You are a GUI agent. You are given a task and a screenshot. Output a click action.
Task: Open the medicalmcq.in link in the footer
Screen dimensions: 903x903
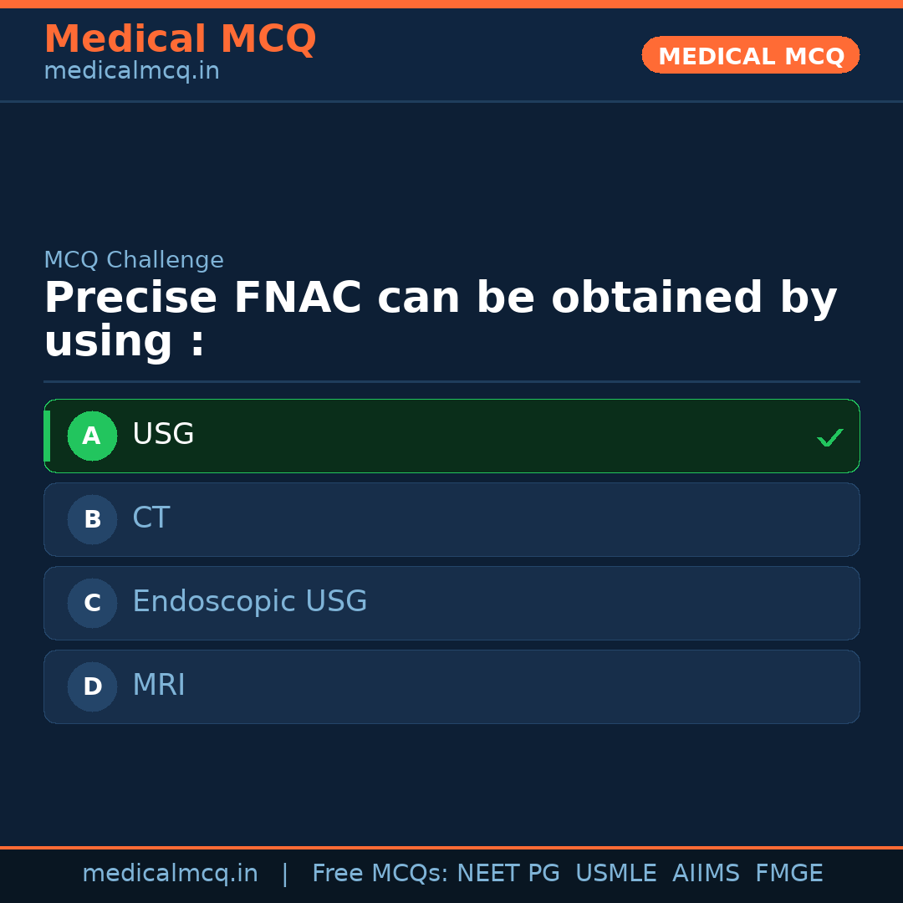(170, 874)
